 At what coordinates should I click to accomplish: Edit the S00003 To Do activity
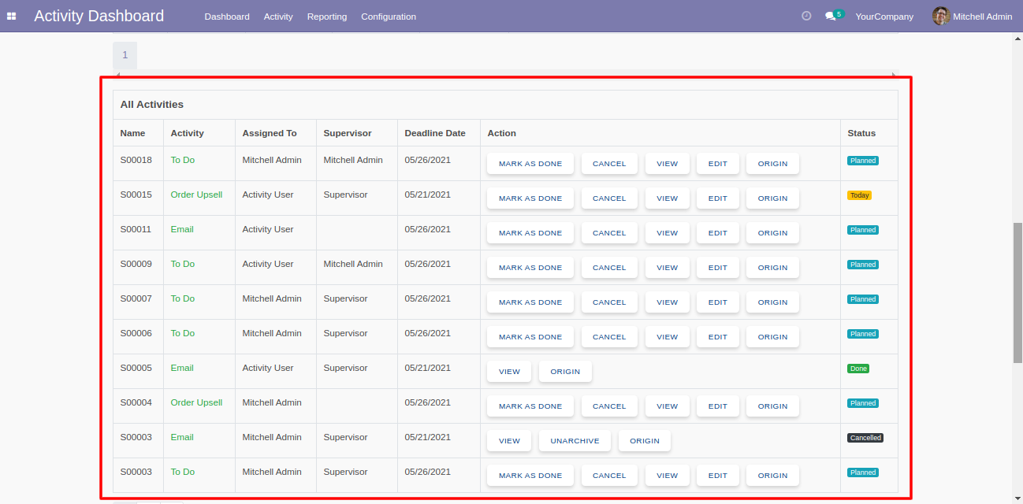point(718,476)
